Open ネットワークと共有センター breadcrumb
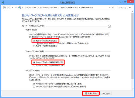135x98 pixels. tap(69, 8)
